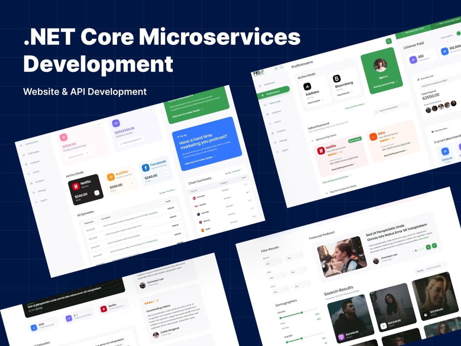The width and height of the screenshot is (461, 346).
Task: Click the purple icon beside 282 subscribers
Action: [413, 60]
